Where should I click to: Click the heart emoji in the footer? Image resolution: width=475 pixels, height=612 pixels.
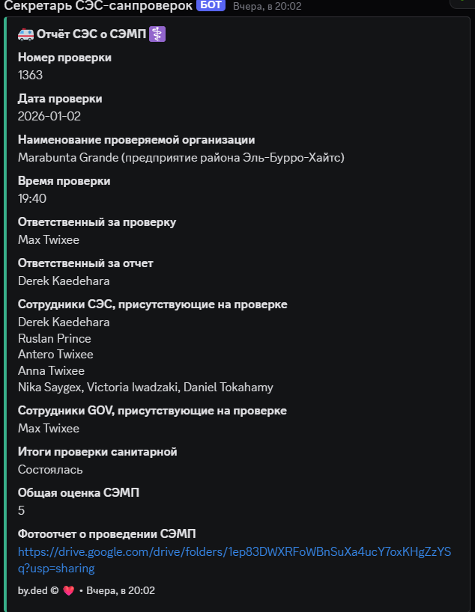70,590
